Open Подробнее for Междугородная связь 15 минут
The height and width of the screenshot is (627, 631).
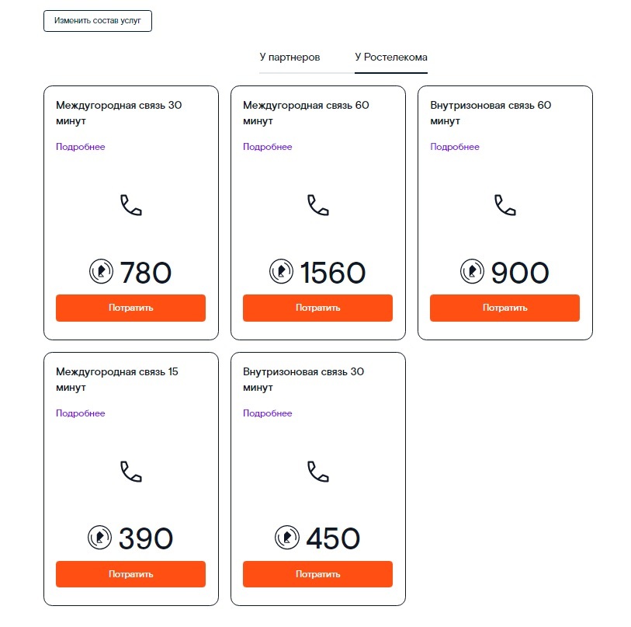[80, 413]
